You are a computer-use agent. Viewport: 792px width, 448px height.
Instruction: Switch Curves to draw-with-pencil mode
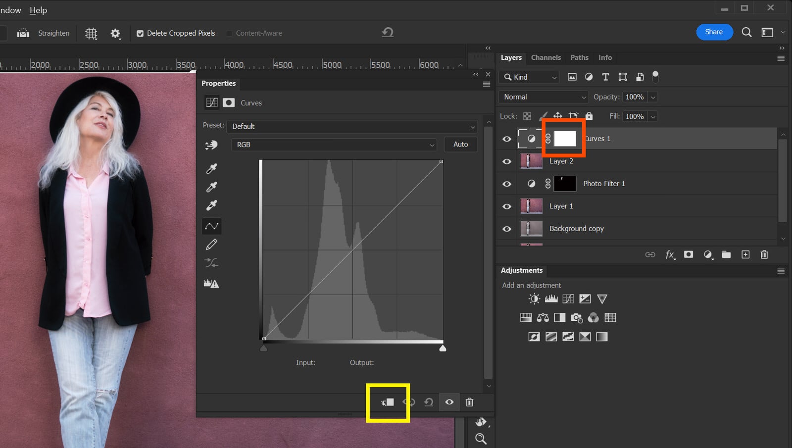coord(211,244)
